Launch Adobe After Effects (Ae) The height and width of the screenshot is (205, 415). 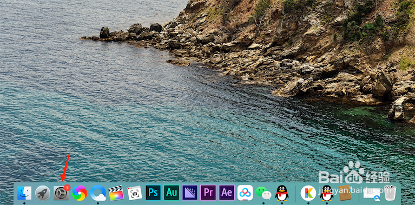[x=227, y=193]
